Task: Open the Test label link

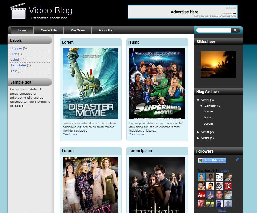Action: tap(14, 71)
